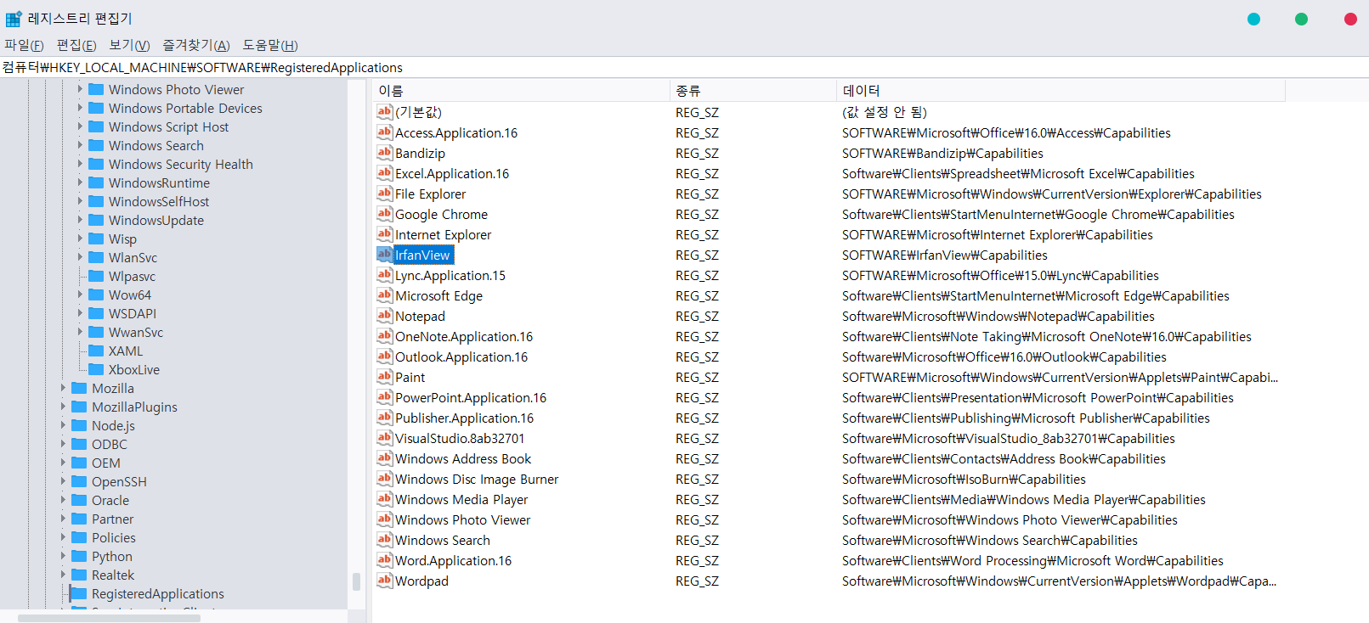
Task: Select the Publisher.Application.16 entry
Action: pos(464,418)
